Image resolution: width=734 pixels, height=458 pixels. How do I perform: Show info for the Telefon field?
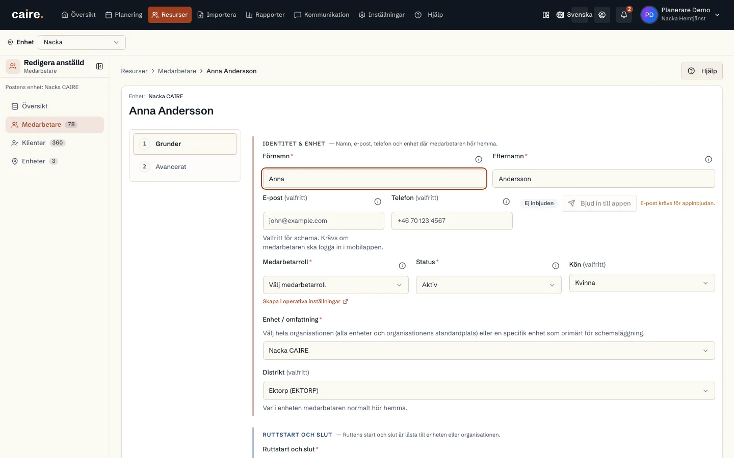tap(506, 202)
